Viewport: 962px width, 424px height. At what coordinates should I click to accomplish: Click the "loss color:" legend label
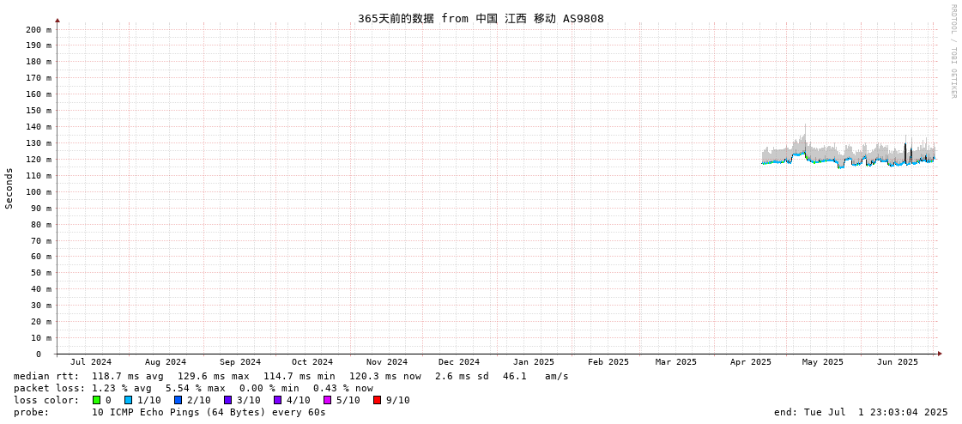click(x=46, y=400)
